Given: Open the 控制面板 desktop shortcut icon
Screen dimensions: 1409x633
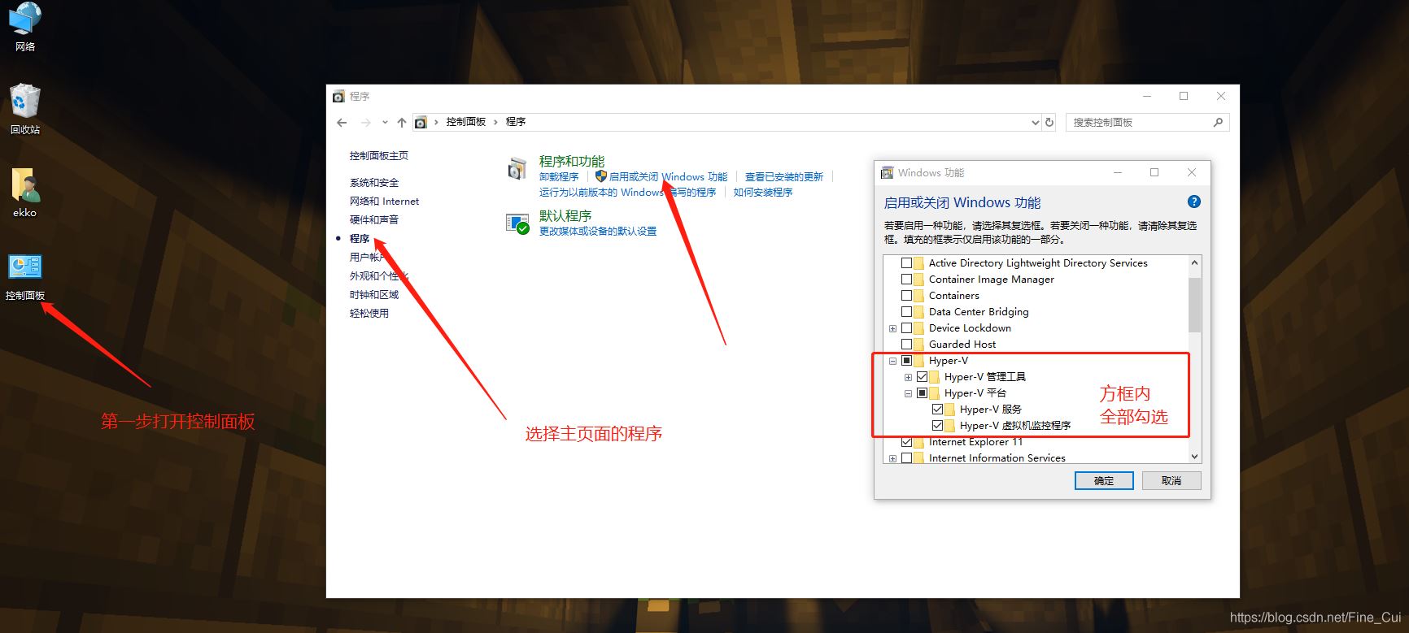Looking at the screenshot, I should click(x=24, y=267).
